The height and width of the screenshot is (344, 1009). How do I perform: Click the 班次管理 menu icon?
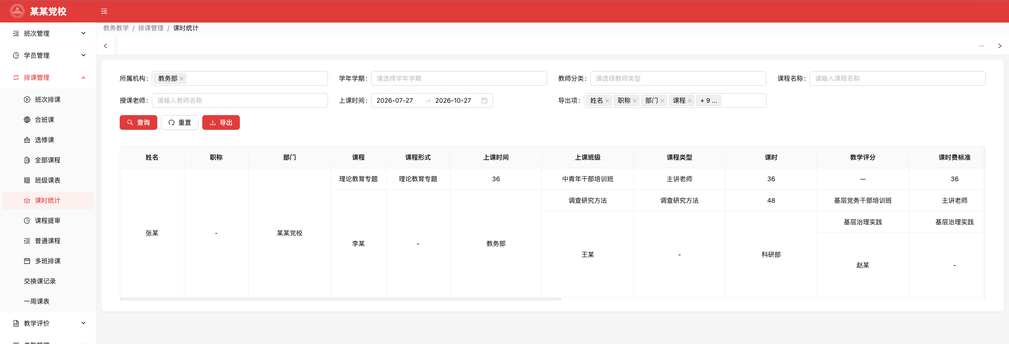(x=16, y=33)
